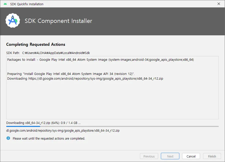Click the Preparing Install Google Play line

coord(71,74)
